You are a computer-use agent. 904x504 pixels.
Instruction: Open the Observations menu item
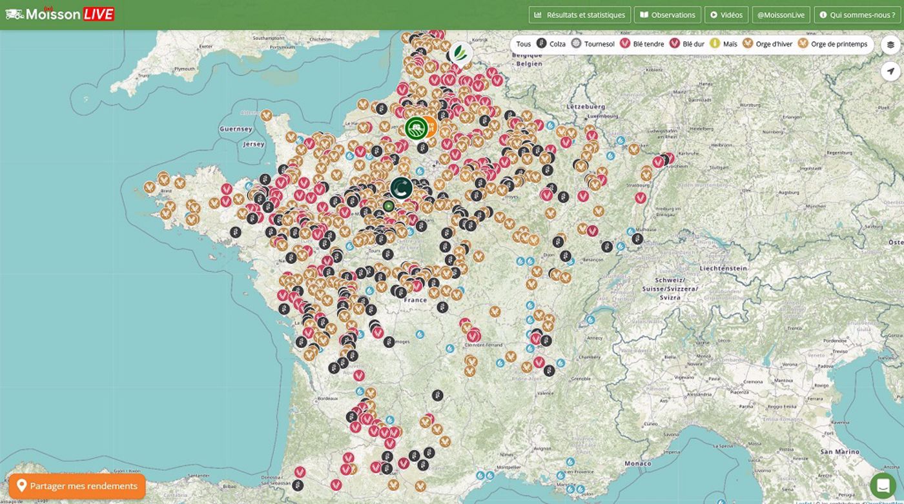tap(666, 14)
